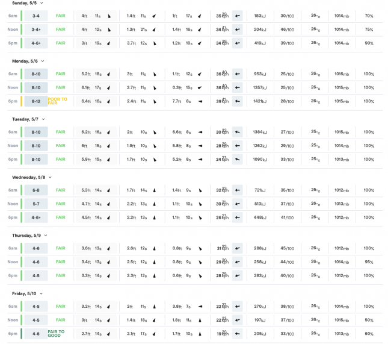Screen dimensions: 388x344
Task: Click yellow rating bar on Monday 6pm
Action: (x=22, y=101)
